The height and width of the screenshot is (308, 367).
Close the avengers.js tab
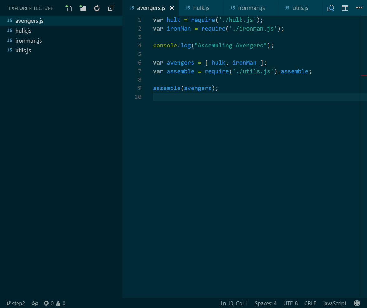[172, 8]
